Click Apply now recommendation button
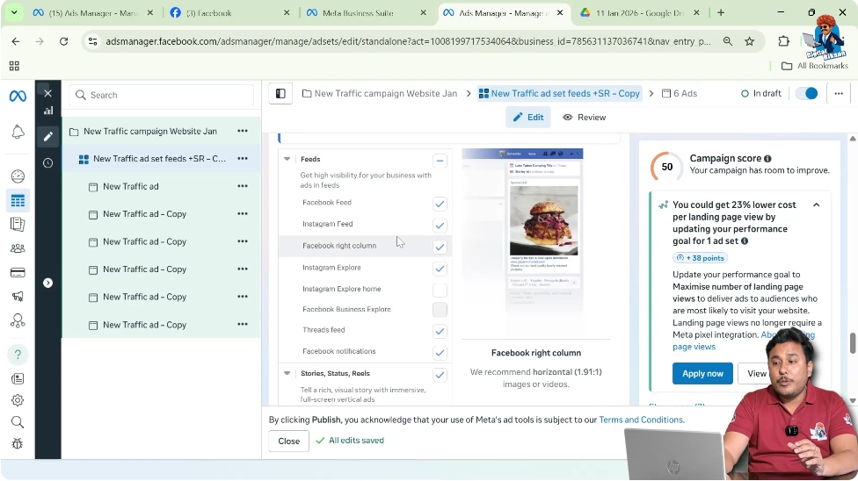The width and height of the screenshot is (858, 481). (702, 374)
